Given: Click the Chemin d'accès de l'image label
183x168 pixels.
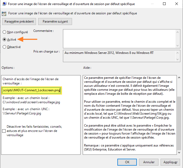Looking at the screenshot, I should (31, 81).
